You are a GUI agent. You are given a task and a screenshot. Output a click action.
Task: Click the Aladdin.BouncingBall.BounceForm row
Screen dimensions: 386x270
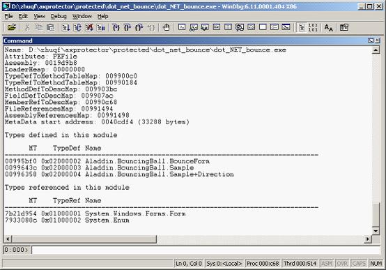pos(107,161)
